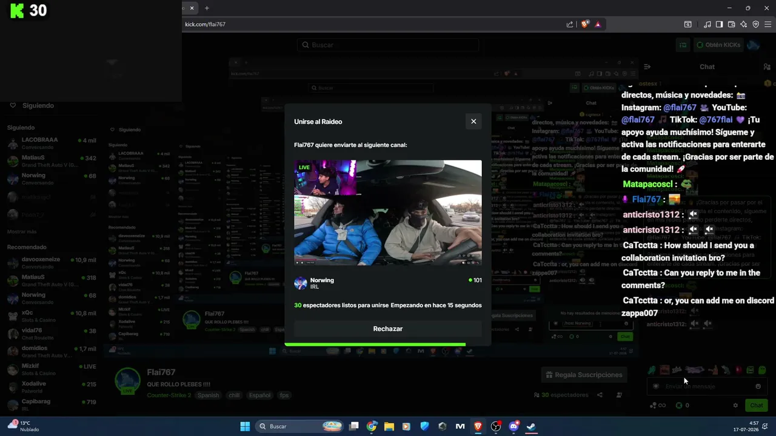Open the Xodalive recommended channel
Screen dimensions: 776x436
[x=52, y=387]
